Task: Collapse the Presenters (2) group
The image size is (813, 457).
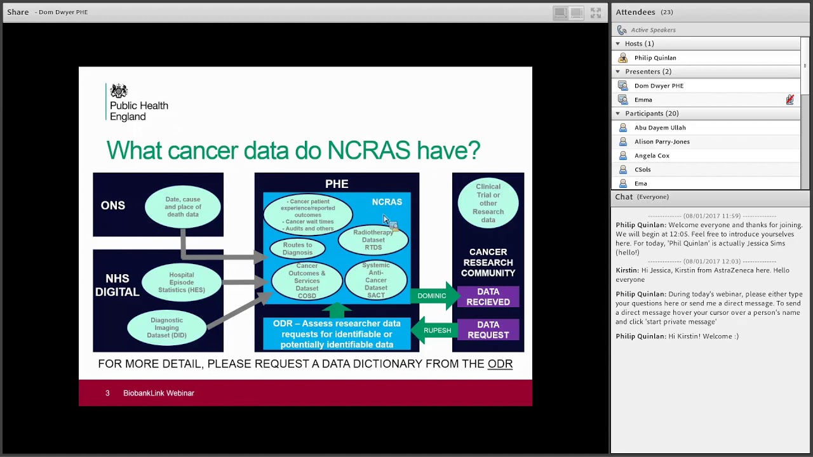Action: tap(617, 72)
